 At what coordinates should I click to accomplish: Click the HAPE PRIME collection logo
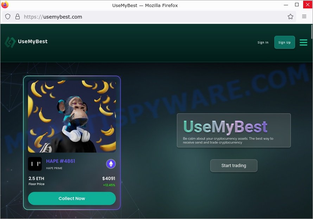click(35, 164)
